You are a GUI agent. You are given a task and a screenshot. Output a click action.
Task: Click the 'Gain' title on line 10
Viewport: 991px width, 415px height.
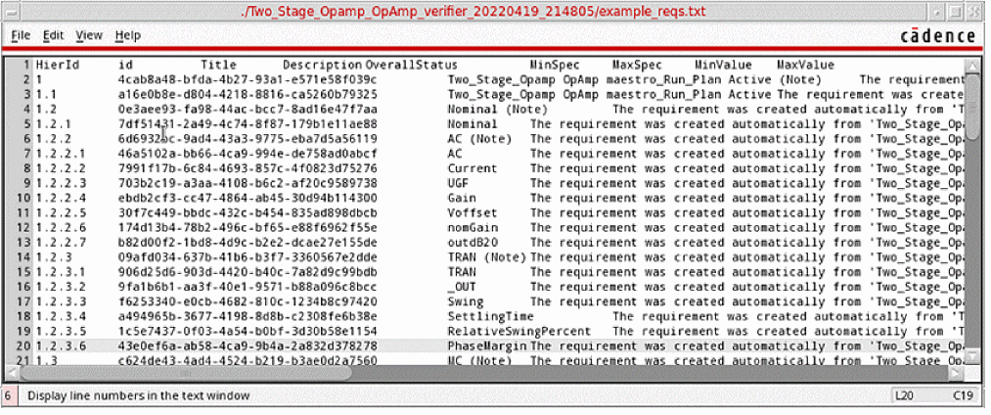pyautogui.click(x=462, y=199)
